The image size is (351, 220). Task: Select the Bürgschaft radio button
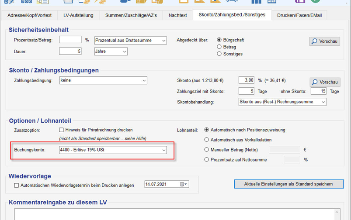click(219, 40)
